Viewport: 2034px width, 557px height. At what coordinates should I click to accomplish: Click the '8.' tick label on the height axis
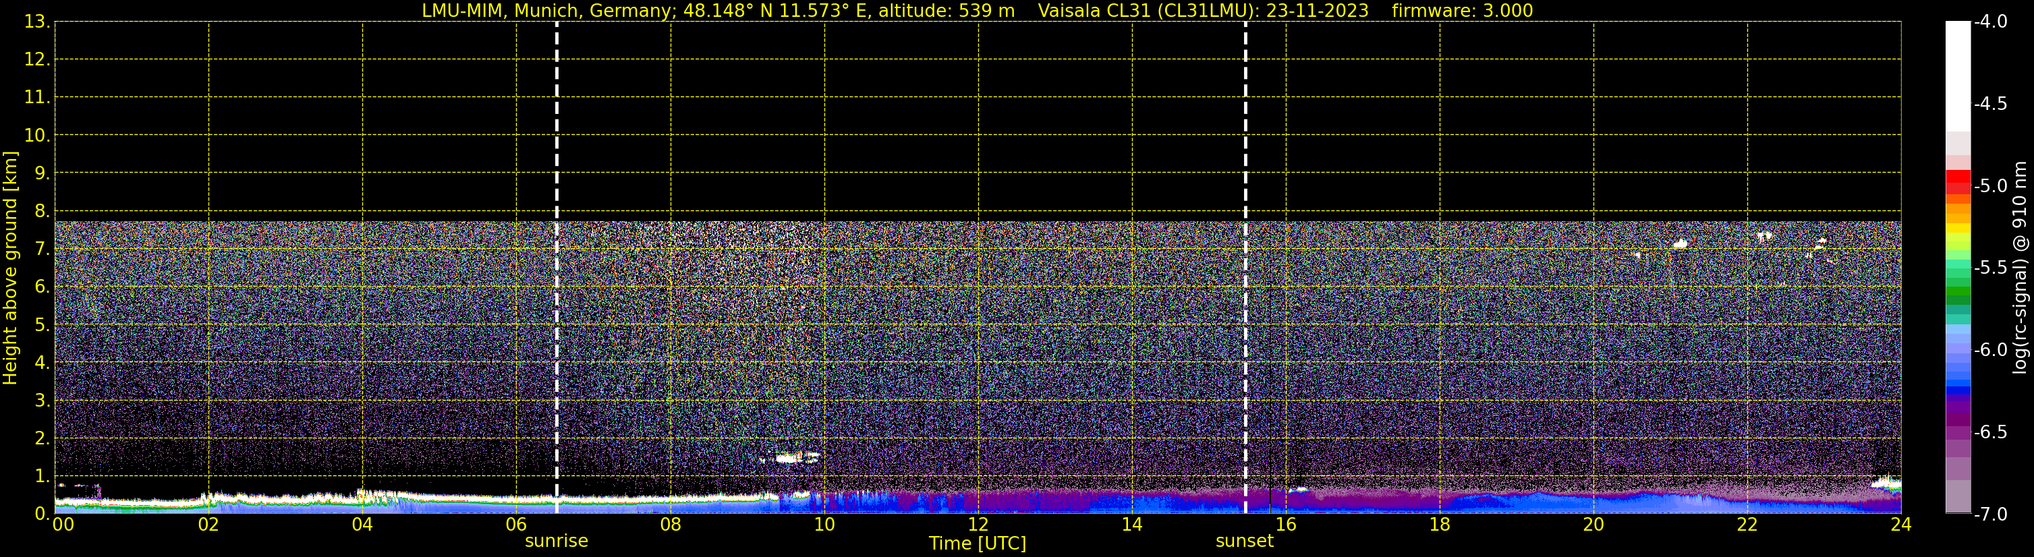[x=42, y=212]
